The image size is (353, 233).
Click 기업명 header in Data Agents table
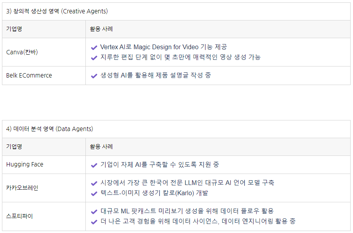[x=14, y=147]
